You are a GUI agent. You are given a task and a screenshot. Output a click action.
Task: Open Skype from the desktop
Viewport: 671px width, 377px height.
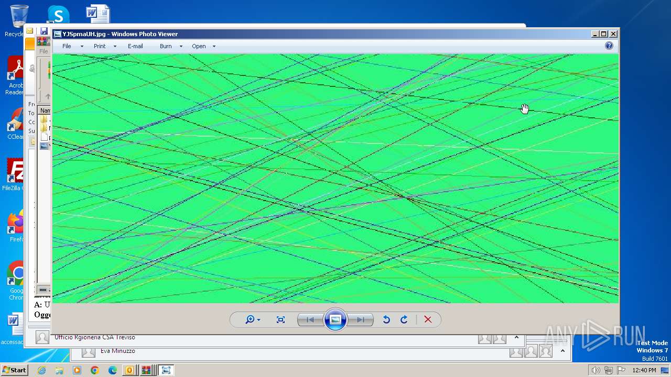(x=58, y=15)
